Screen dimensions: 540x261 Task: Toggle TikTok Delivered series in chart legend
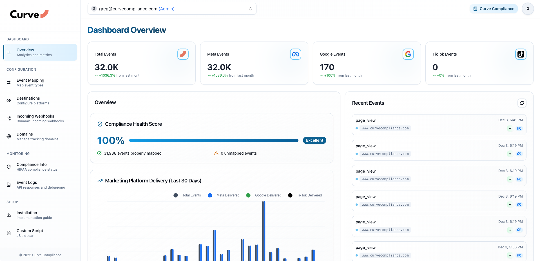tap(305, 195)
